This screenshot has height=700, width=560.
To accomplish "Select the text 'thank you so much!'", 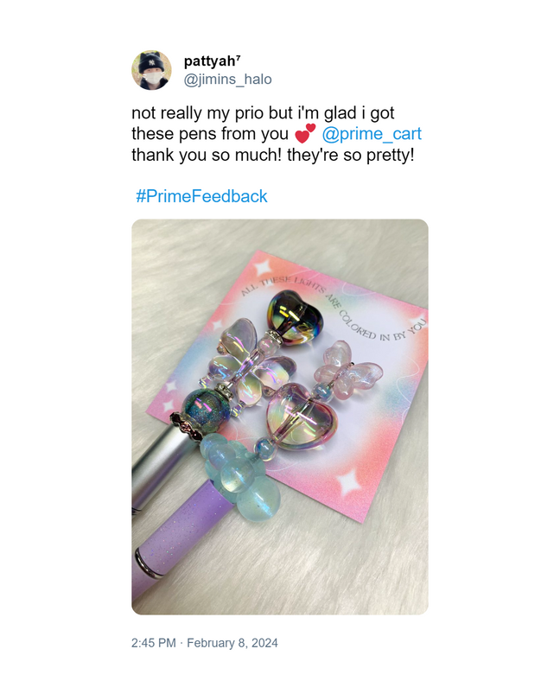I will [207, 155].
